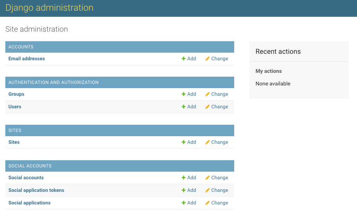The width and height of the screenshot is (357, 222).
Task: Click Add text for Social applications
Action: 192,203
